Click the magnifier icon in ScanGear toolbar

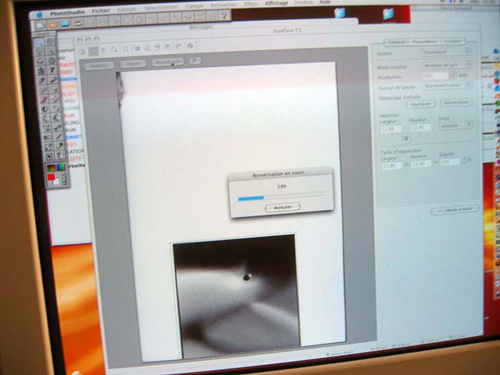(114, 49)
